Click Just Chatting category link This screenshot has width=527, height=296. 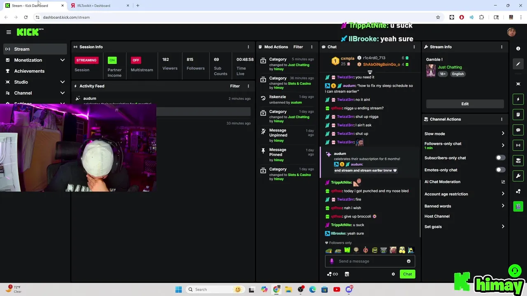(450, 67)
